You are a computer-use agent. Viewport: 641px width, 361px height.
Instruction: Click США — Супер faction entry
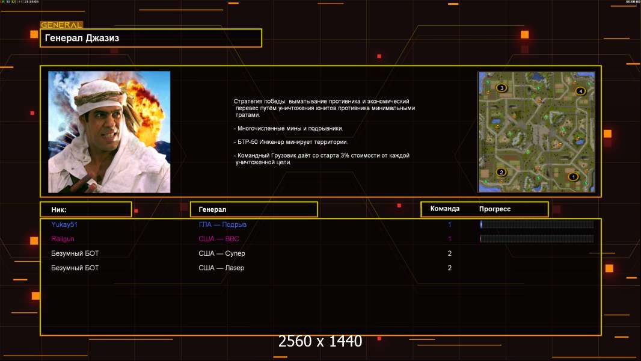click(222, 253)
